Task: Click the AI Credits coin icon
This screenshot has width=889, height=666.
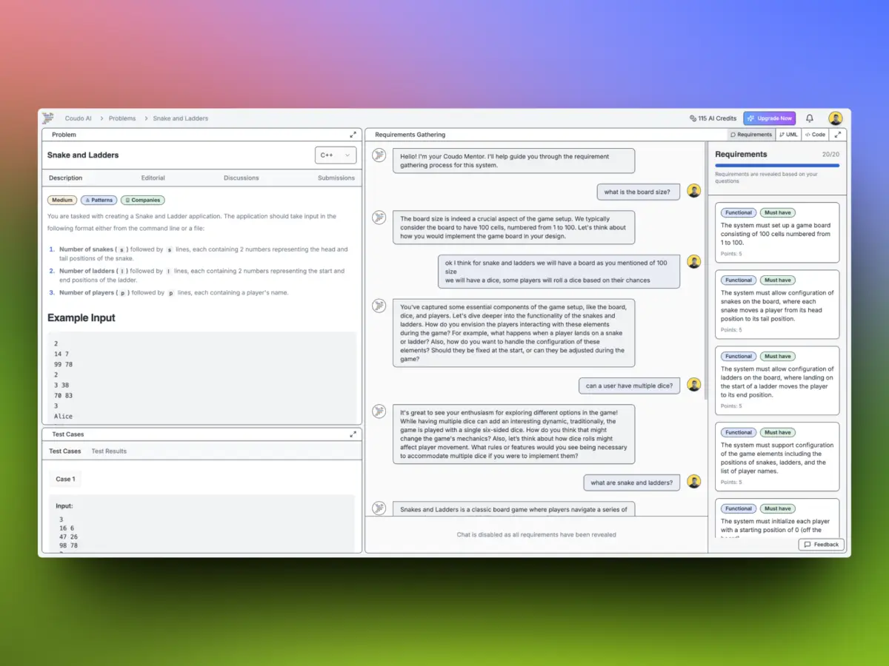Action: point(693,118)
